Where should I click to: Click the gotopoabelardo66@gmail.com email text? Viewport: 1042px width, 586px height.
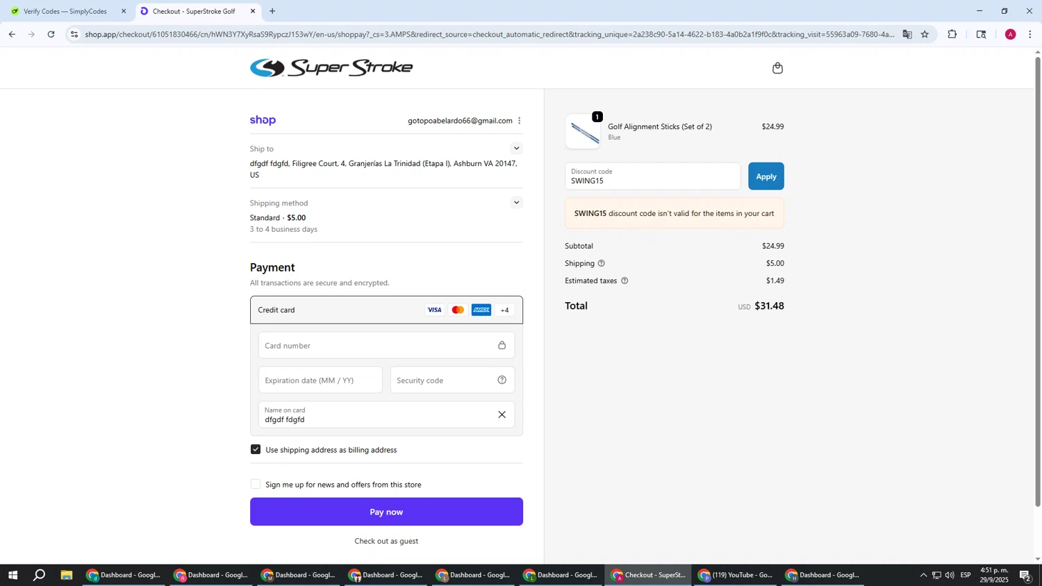coord(460,121)
